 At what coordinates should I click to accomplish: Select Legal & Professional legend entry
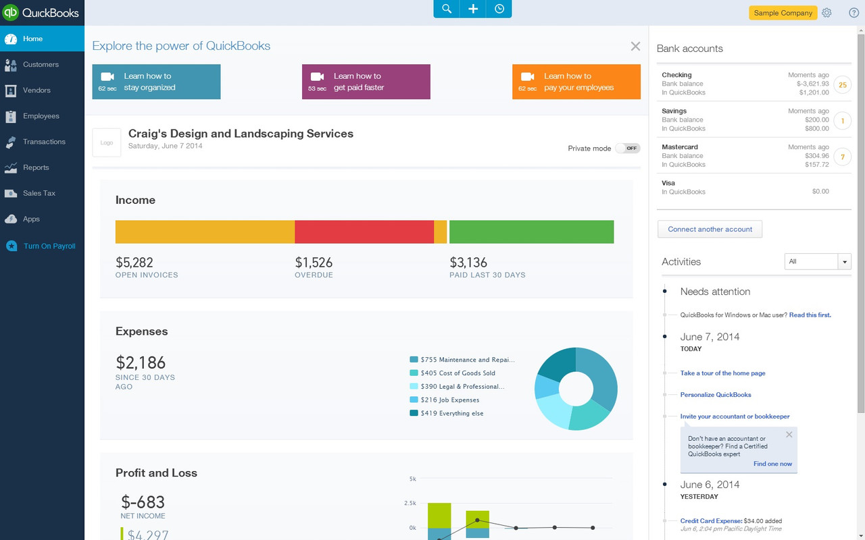tap(458, 387)
